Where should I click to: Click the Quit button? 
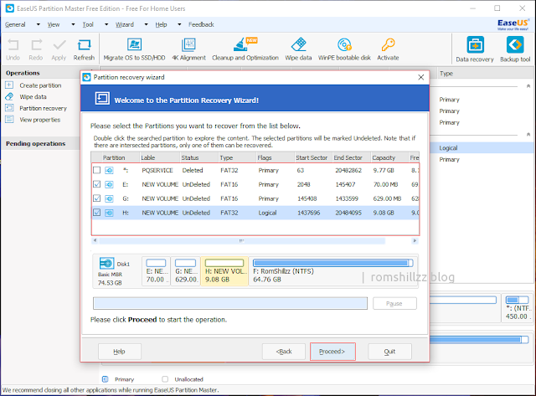[x=389, y=352]
